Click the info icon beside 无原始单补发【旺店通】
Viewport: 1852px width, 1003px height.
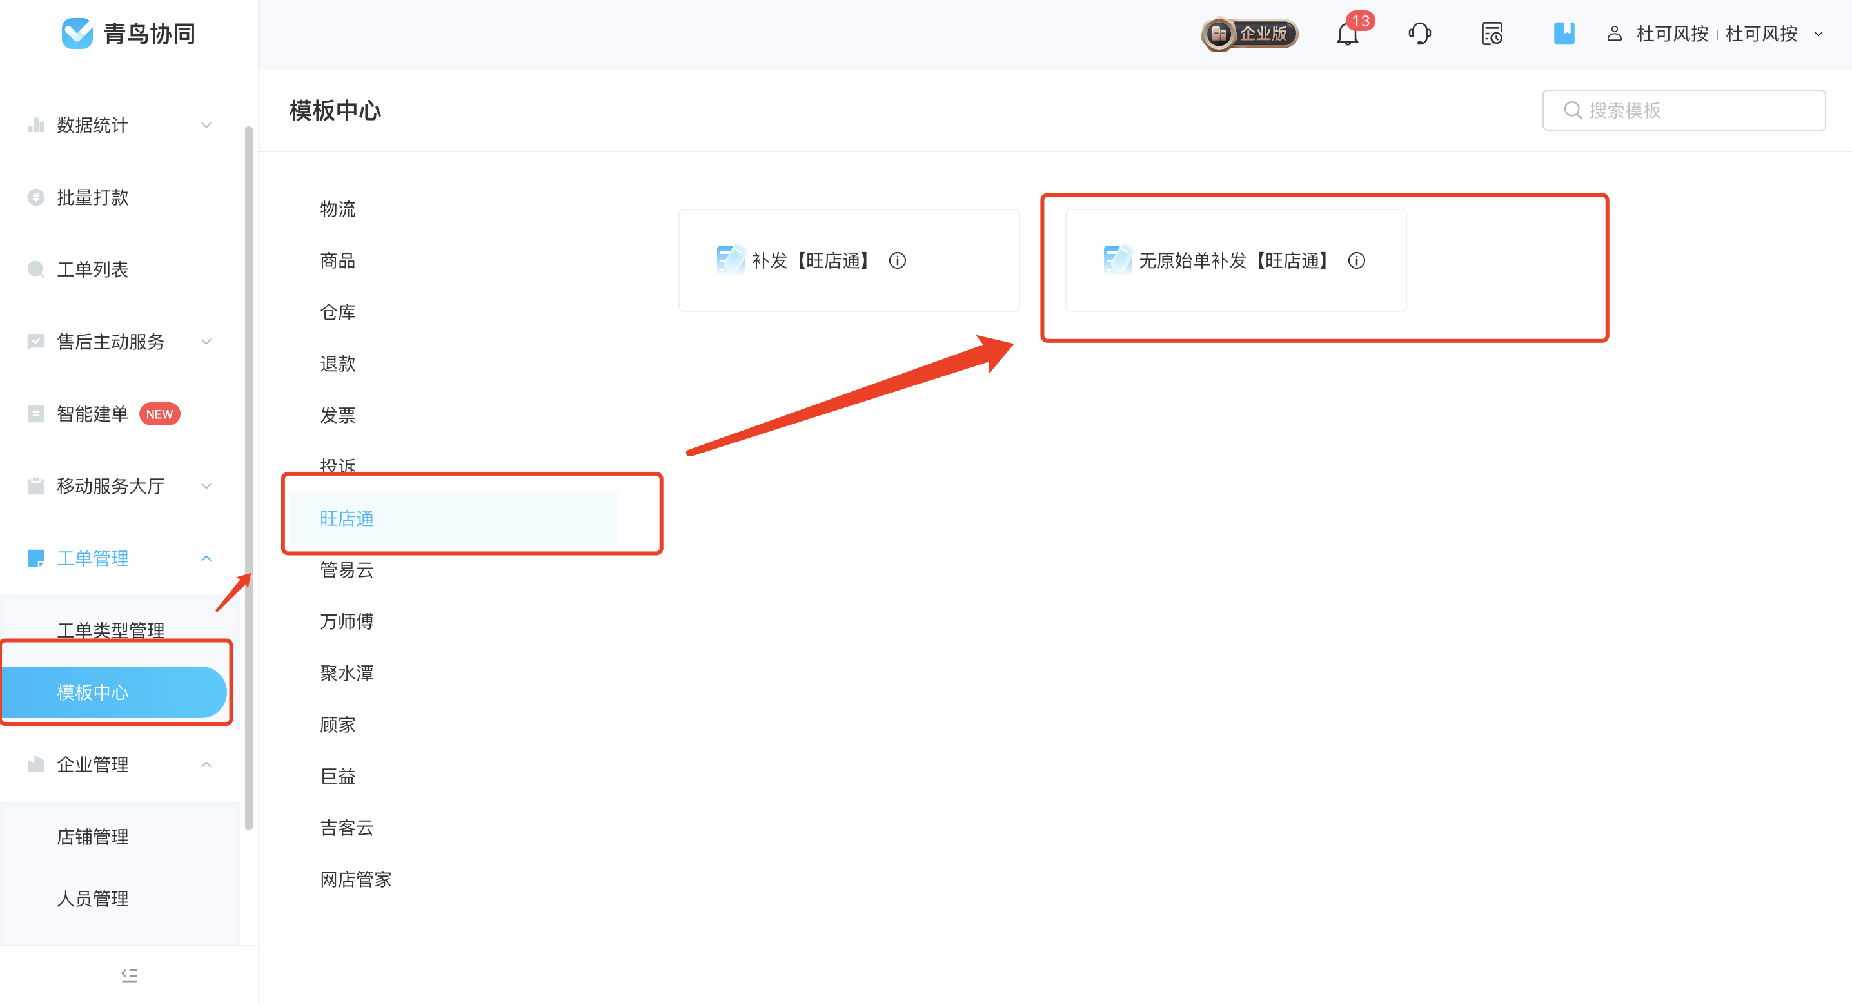(x=1357, y=260)
